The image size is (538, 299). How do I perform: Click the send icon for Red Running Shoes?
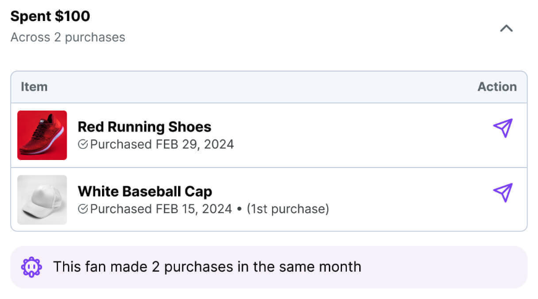pos(503,128)
